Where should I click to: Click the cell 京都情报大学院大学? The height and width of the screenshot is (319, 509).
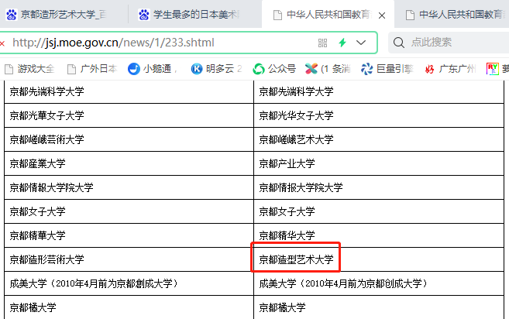pos(379,187)
